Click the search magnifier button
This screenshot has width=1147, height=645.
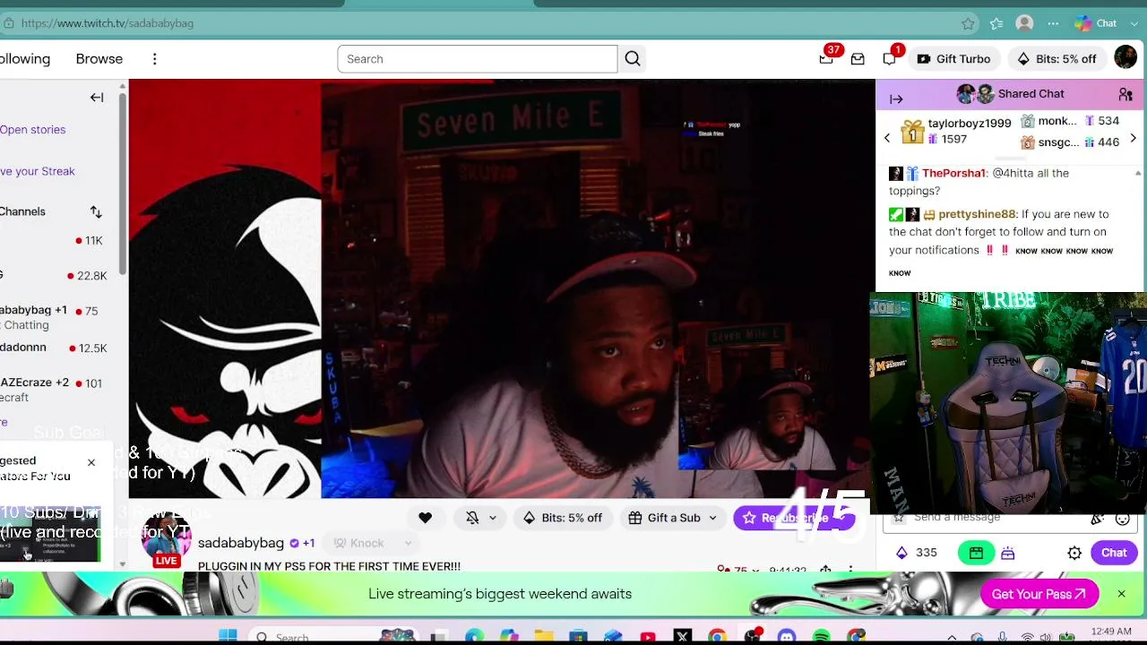tap(633, 59)
